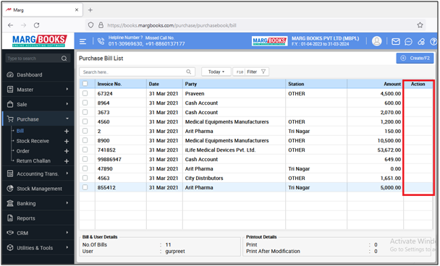440x266 pixels.
Task: Select checkbox for invoice 855412
Action: click(85, 187)
